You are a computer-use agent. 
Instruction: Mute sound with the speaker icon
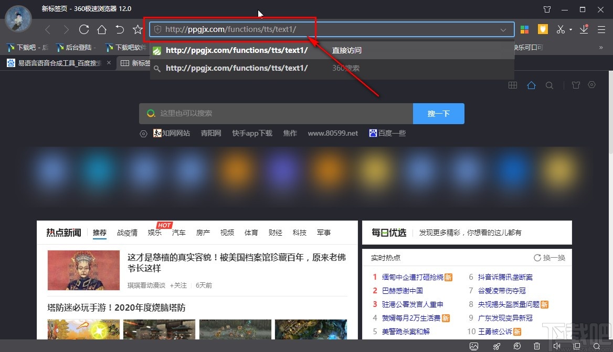point(557,346)
